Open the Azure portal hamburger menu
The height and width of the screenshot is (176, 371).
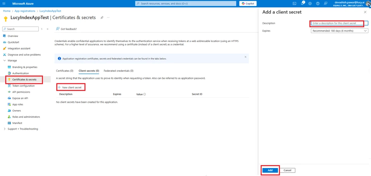(x=4, y=4)
